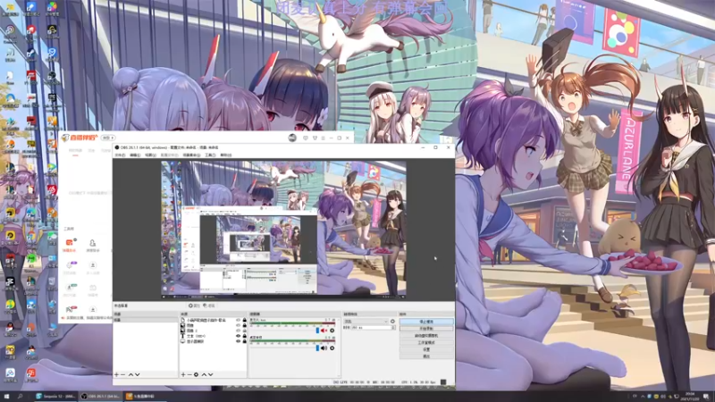Screen dimensions: 715x402
Task: Open the View menu in OBS
Action: click(x=150, y=155)
